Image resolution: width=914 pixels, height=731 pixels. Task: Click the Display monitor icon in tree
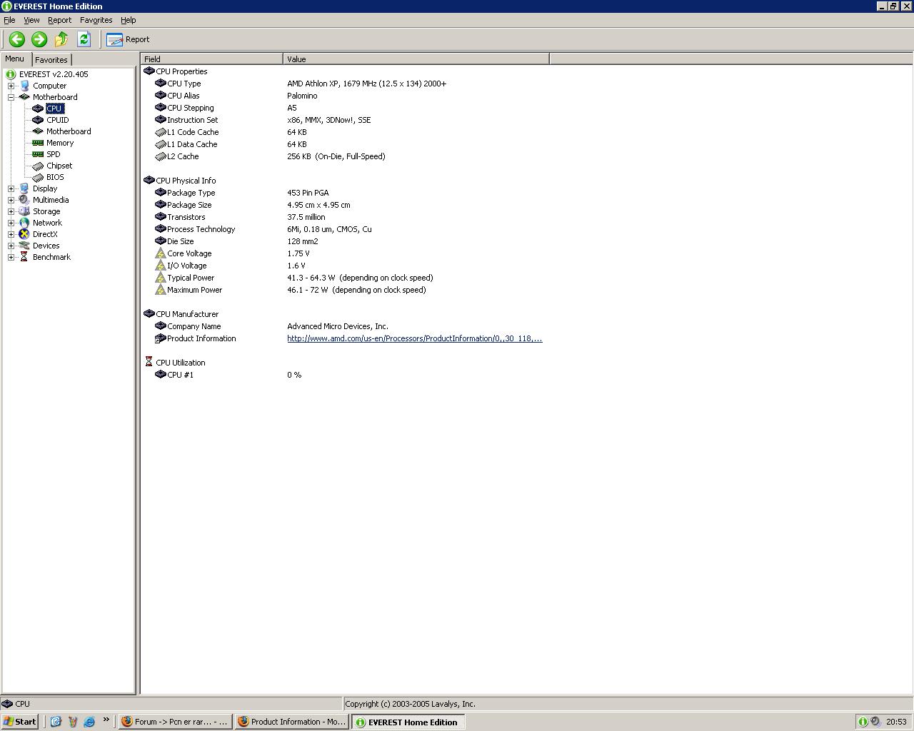pos(24,188)
